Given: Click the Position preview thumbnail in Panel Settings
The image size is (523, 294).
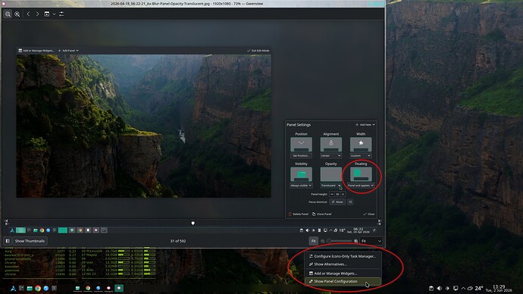Looking at the screenshot, I should point(301,145).
